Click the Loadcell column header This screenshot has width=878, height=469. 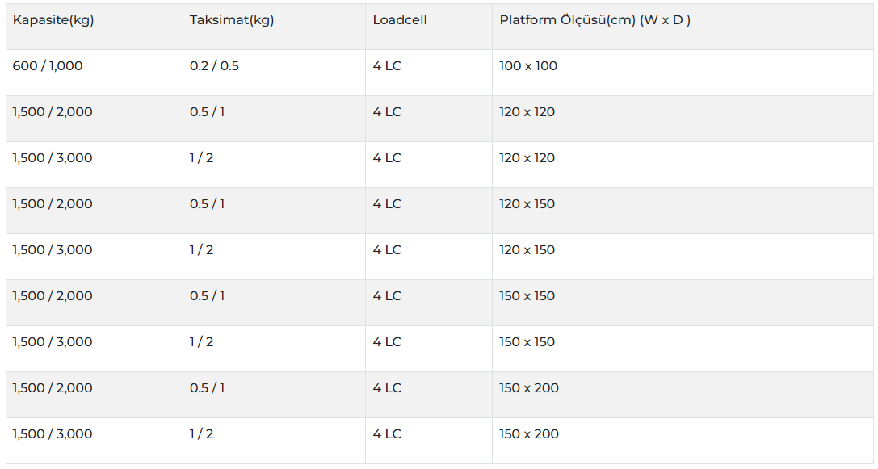tap(400, 20)
